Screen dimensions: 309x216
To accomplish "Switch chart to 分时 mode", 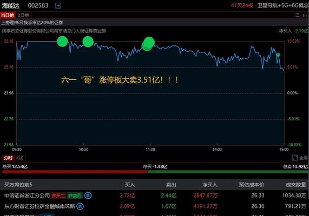I will [8, 158].
